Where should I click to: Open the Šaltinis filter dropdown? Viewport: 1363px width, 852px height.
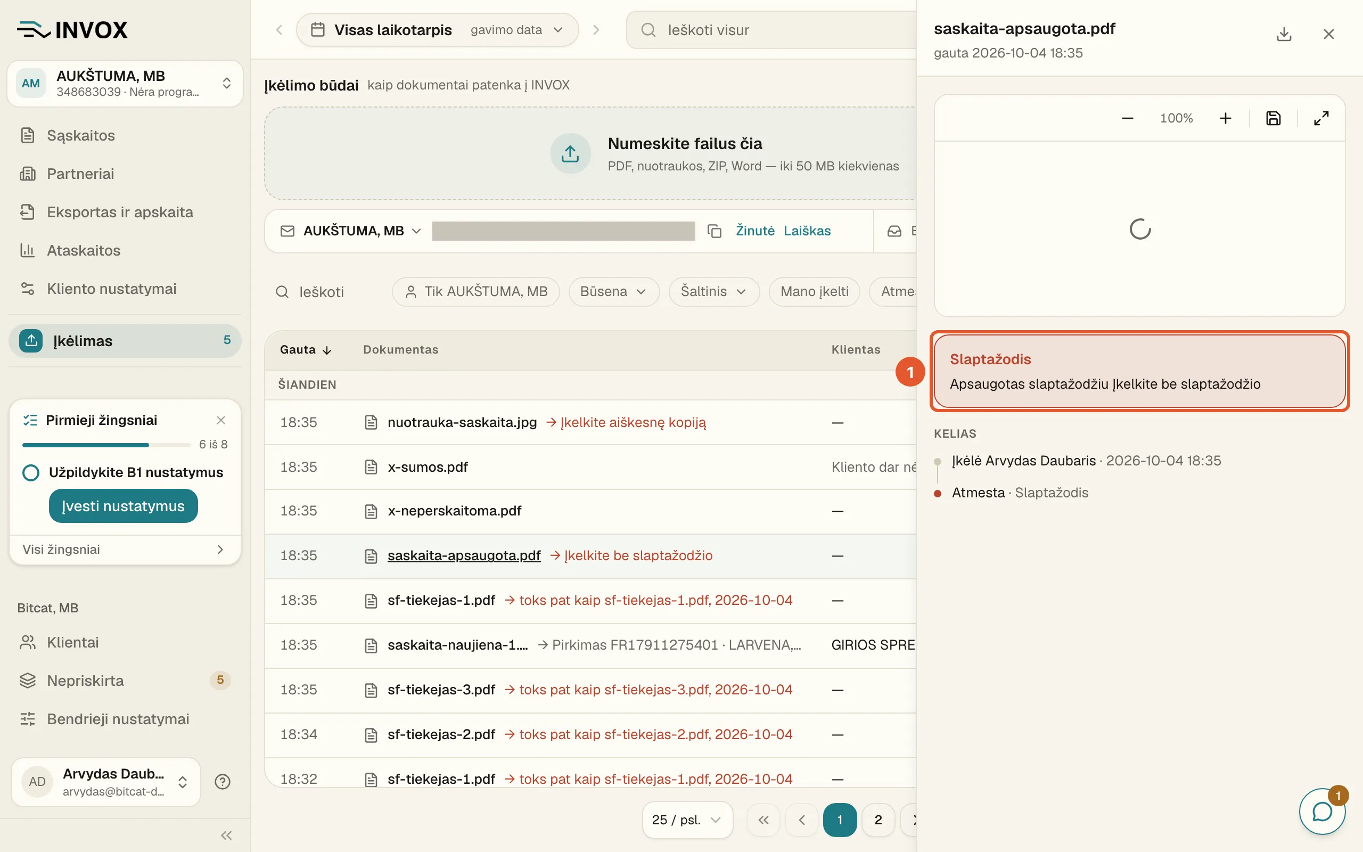pyautogui.click(x=713, y=291)
